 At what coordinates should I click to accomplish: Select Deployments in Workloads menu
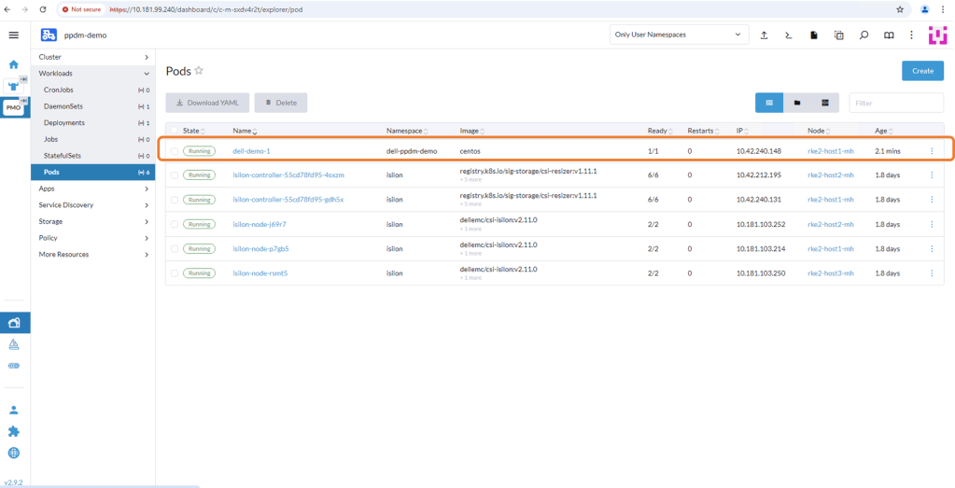click(x=64, y=122)
